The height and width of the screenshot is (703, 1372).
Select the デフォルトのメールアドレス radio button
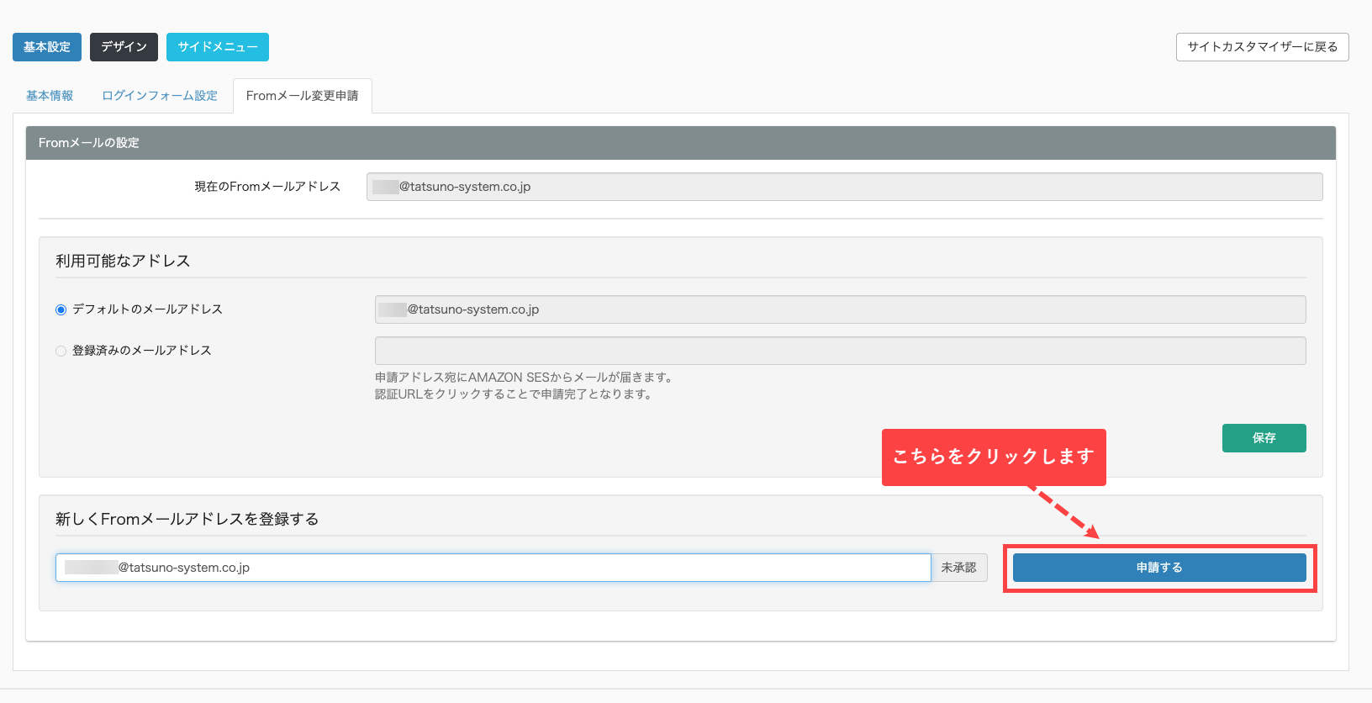tap(61, 309)
